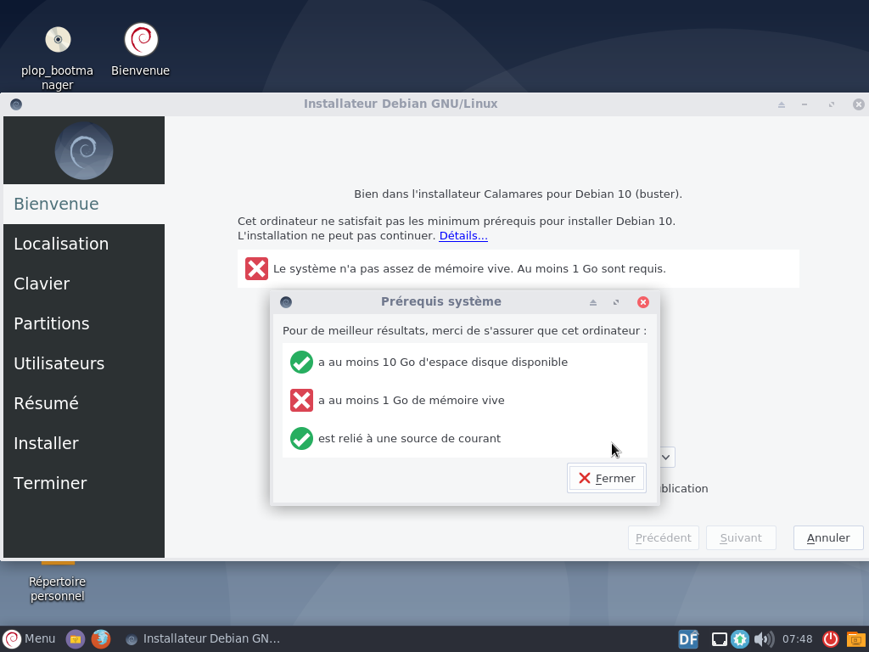Shade the Prérequis système dialog

pyautogui.click(x=593, y=302)
